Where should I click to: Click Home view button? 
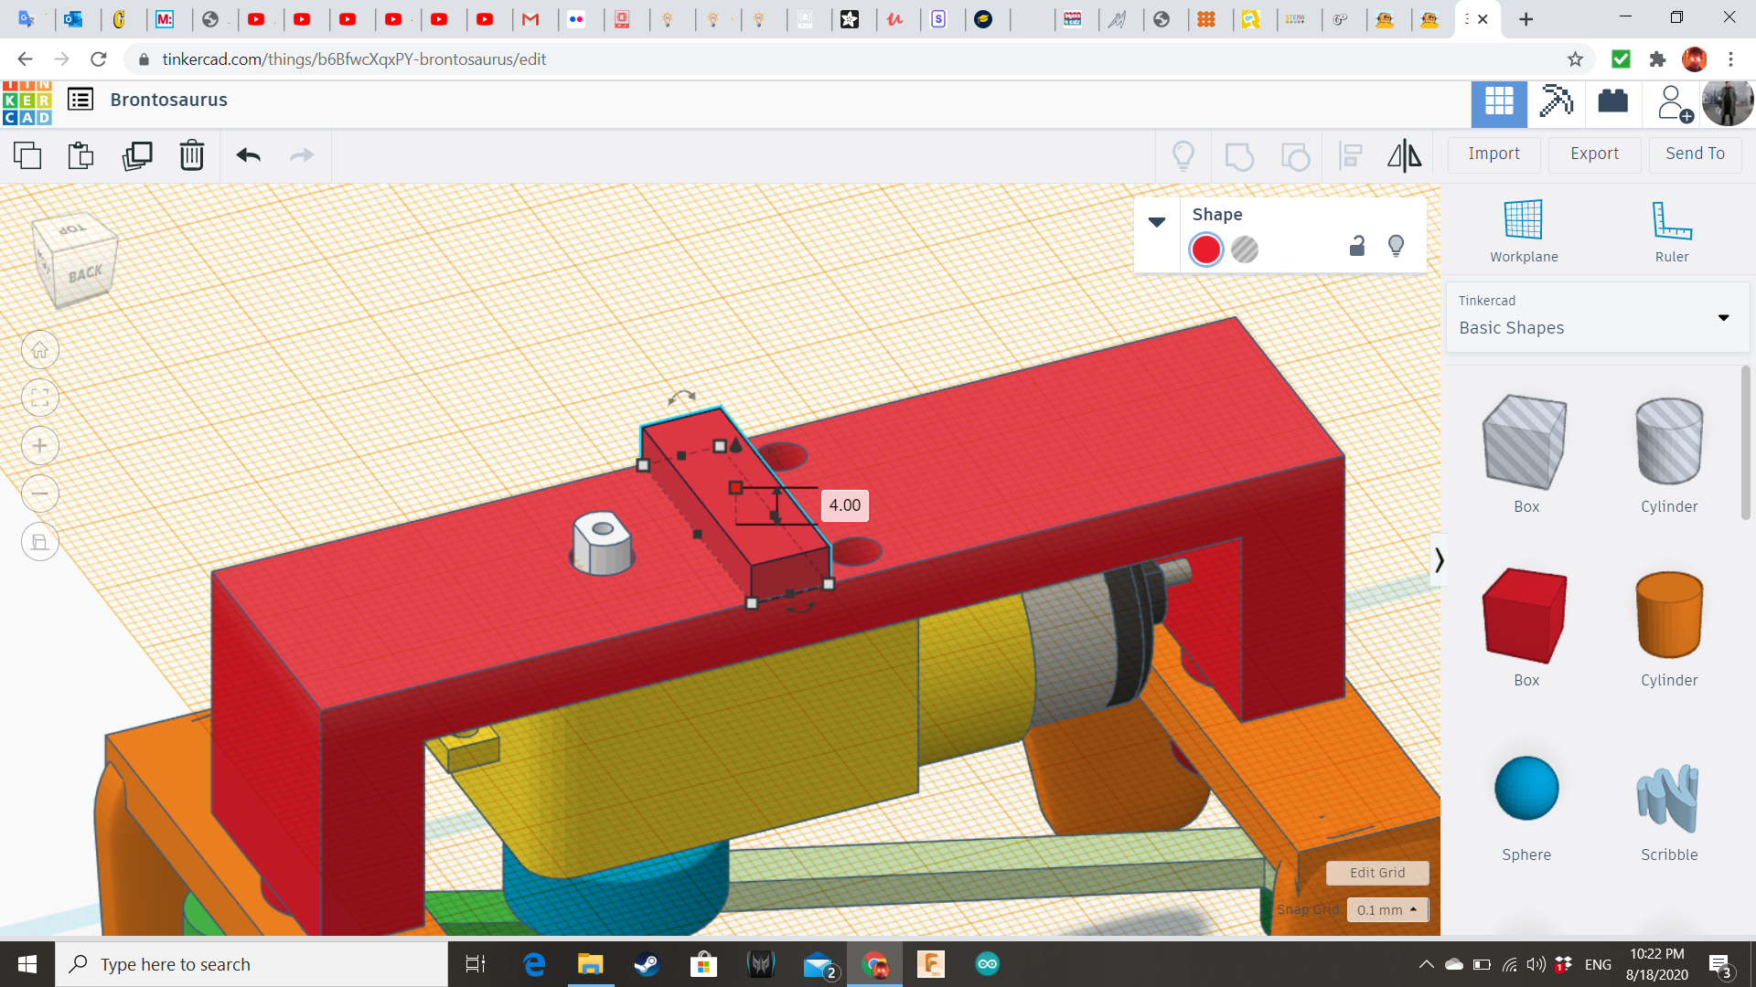coord(40,350)
